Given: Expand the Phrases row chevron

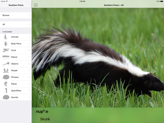Looking at the screenshot, I should coord(29,77).
